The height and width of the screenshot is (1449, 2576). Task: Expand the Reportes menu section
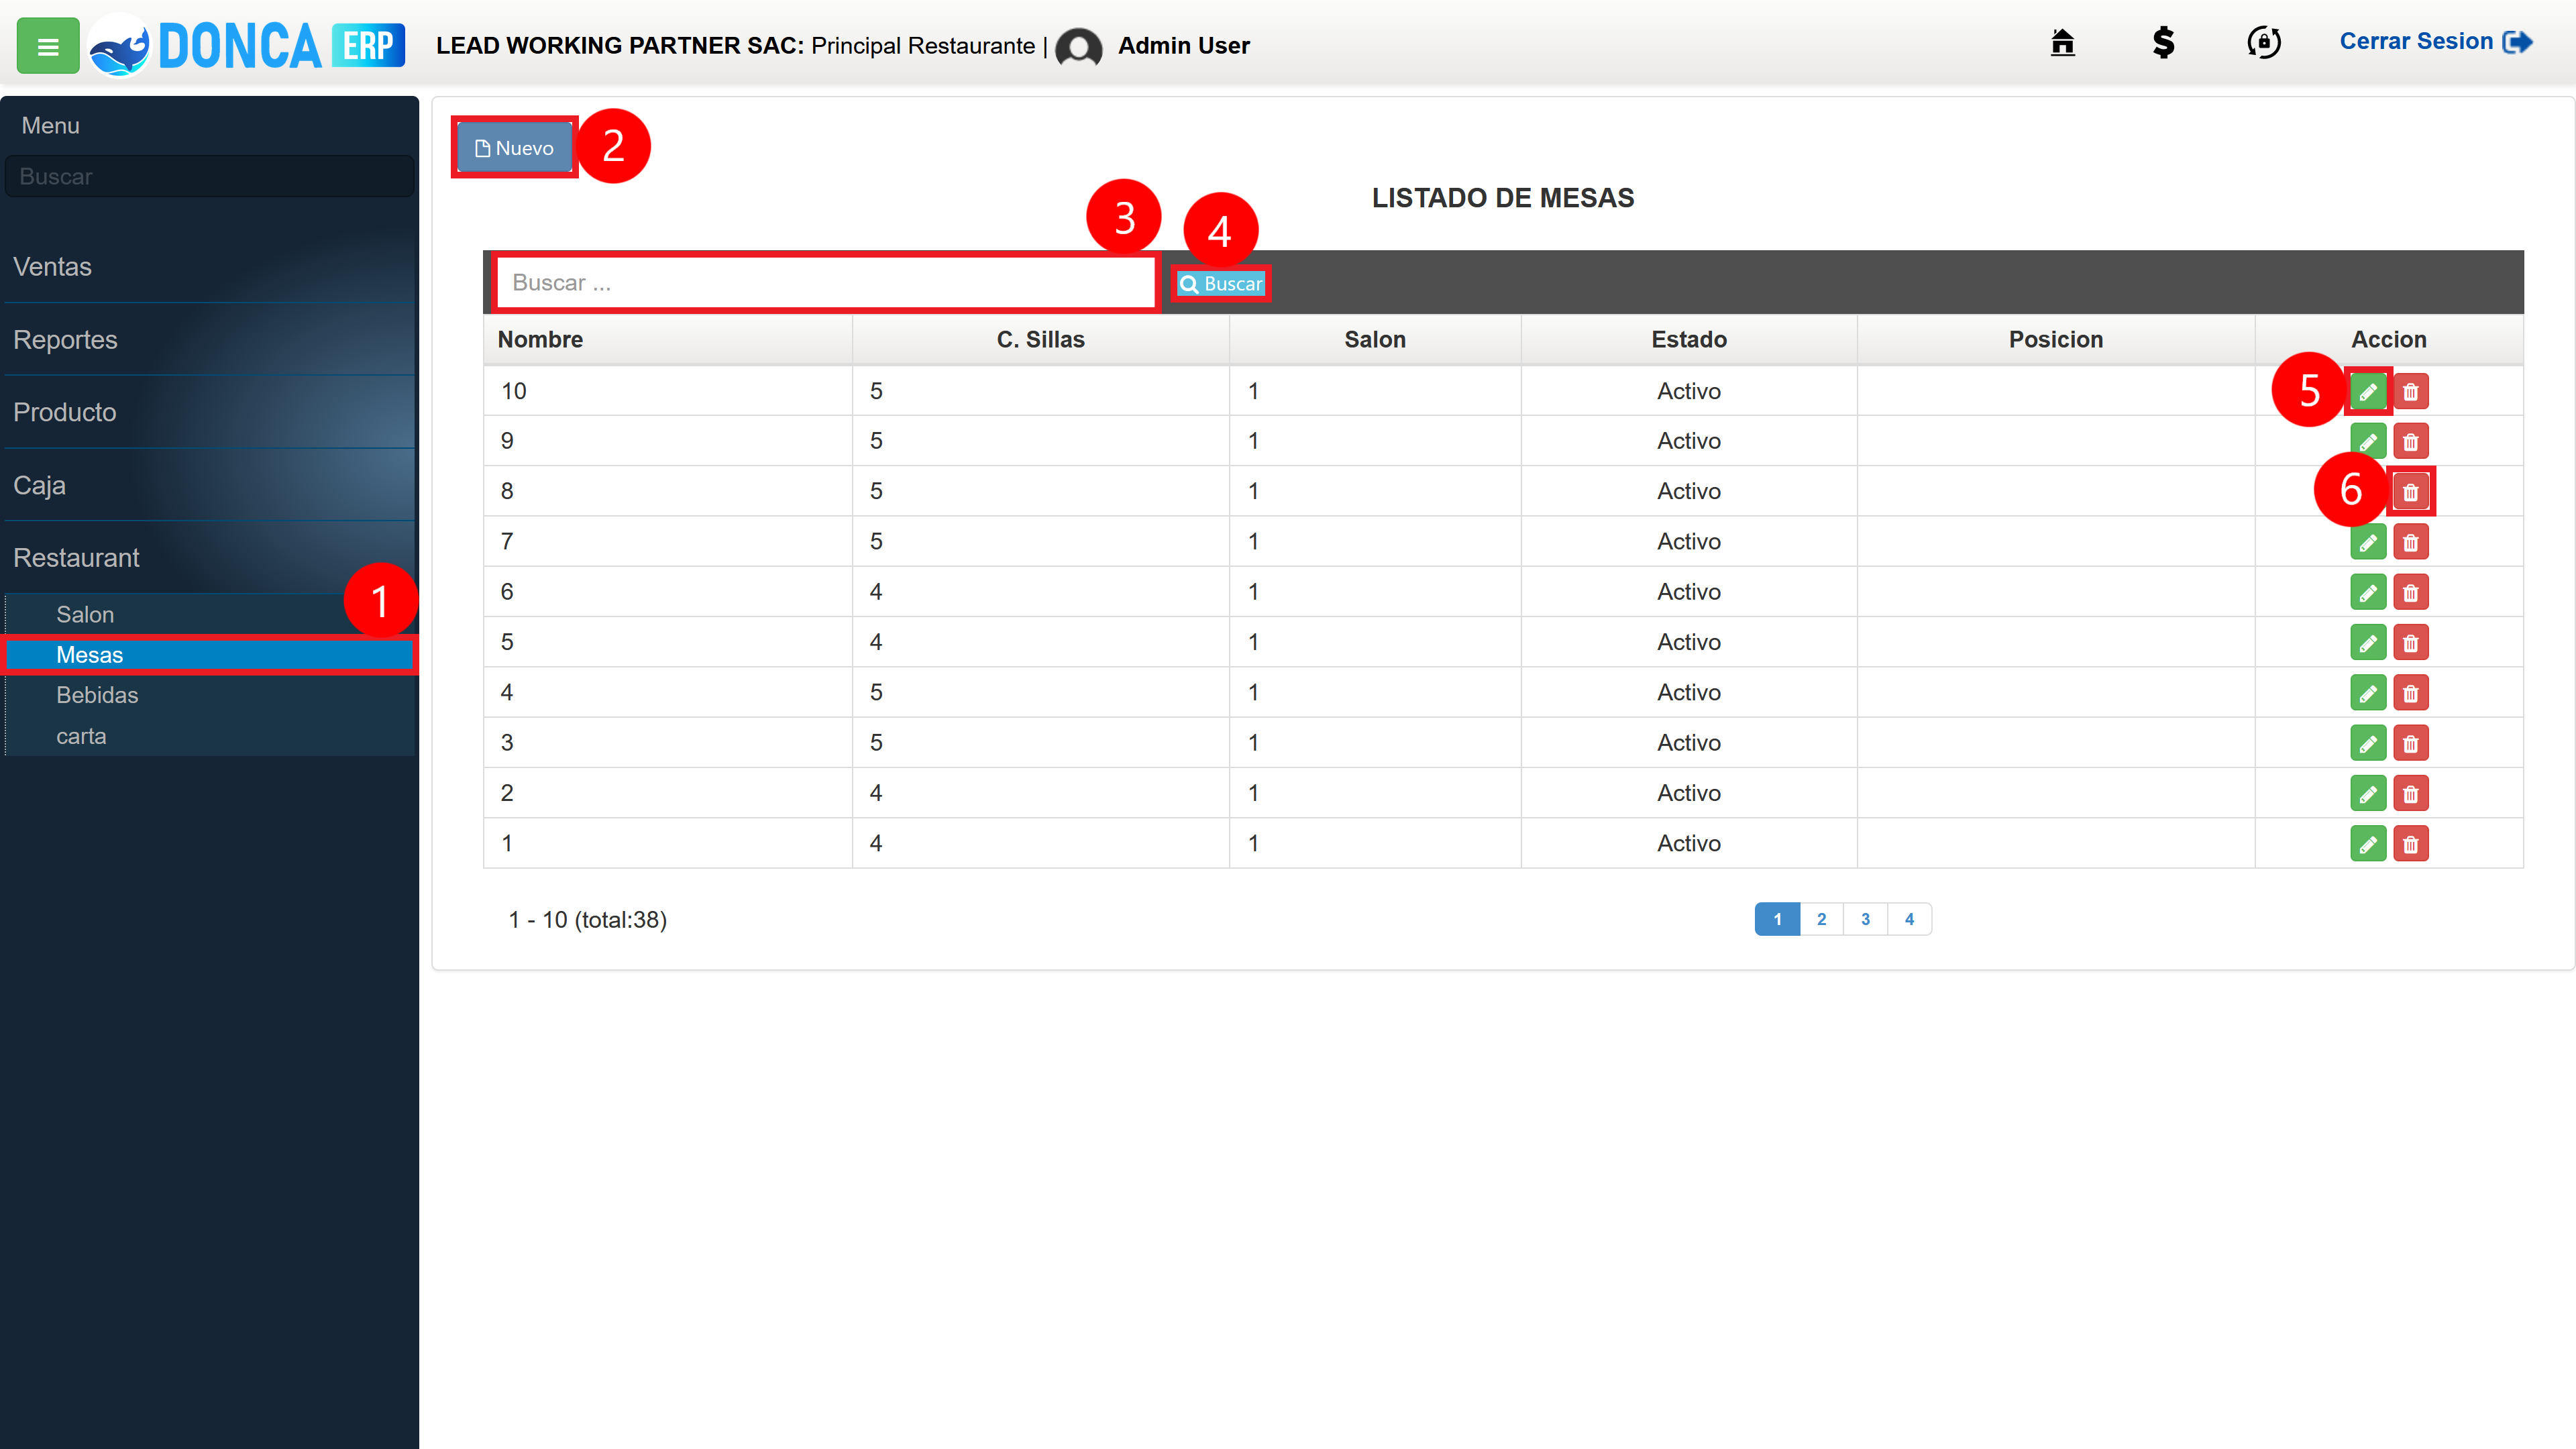click(x=209, y=340)
